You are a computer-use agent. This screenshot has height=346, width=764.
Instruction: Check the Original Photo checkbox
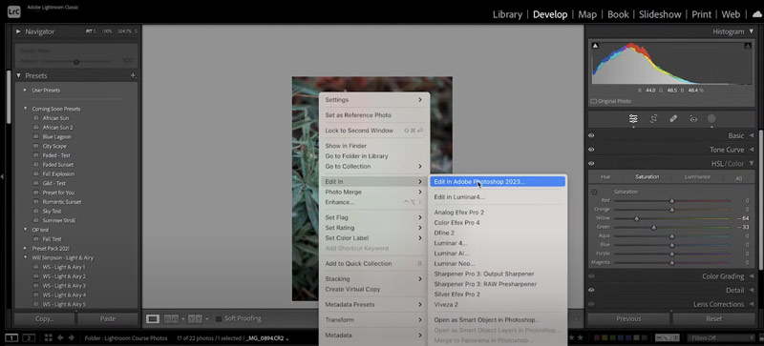(x=593, y=101)
